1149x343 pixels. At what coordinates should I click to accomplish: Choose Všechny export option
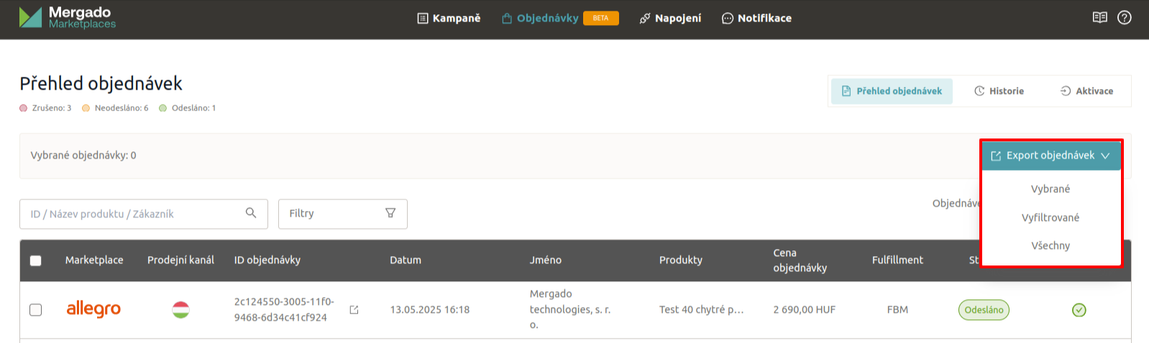point(1050,246)
